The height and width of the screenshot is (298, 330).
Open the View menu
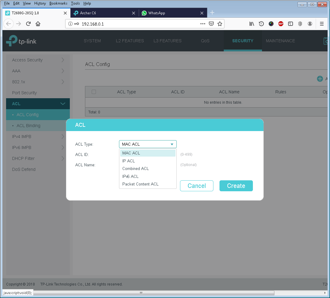(27, 3)
